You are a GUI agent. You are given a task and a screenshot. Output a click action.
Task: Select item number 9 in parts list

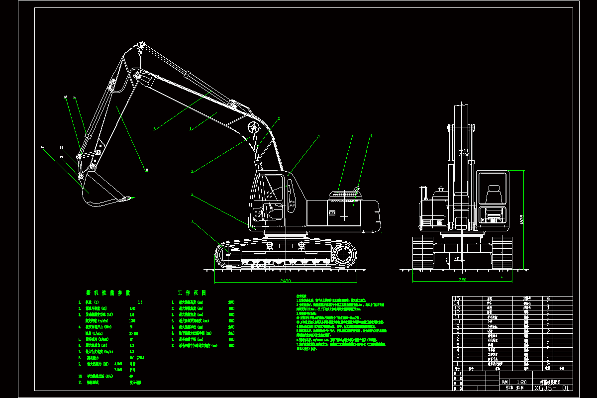pos(458,326)
